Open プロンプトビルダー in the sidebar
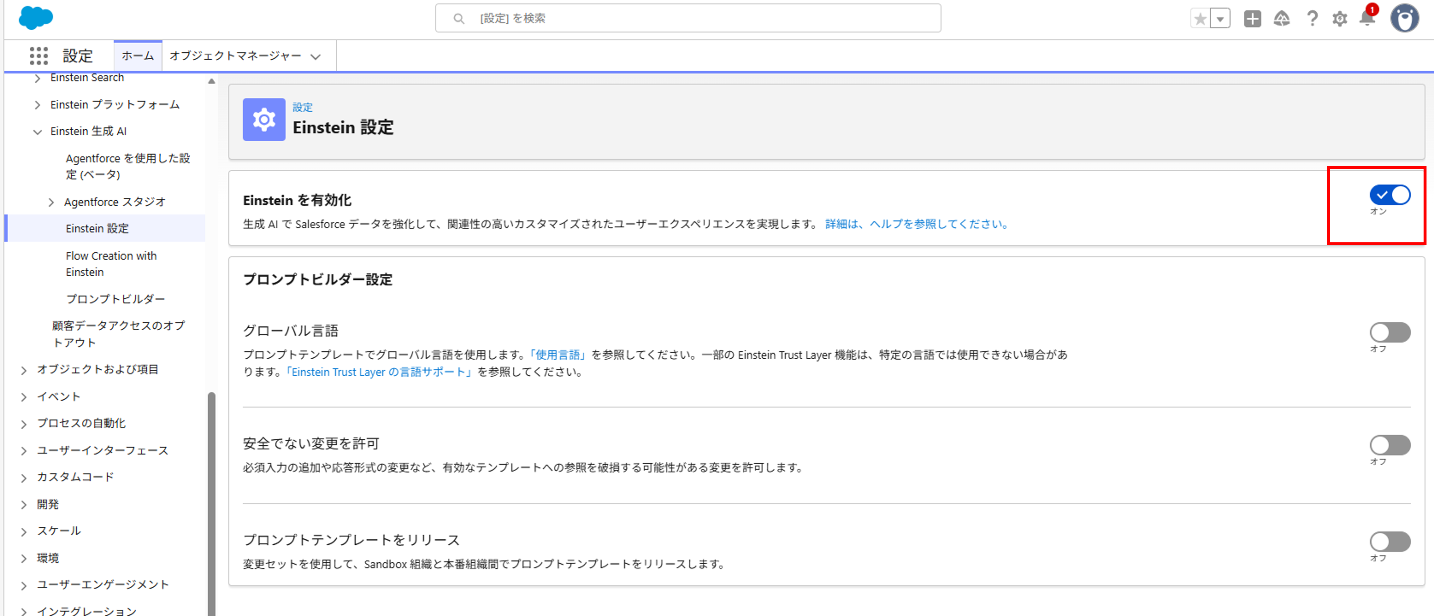Screen dimensions: 1434x616 [115, 299]
